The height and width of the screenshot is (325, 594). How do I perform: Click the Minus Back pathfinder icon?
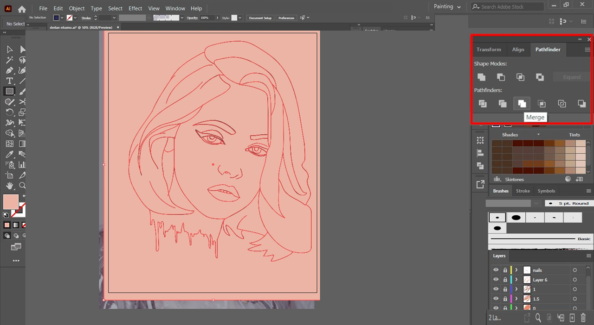click(x=581, y=104)
